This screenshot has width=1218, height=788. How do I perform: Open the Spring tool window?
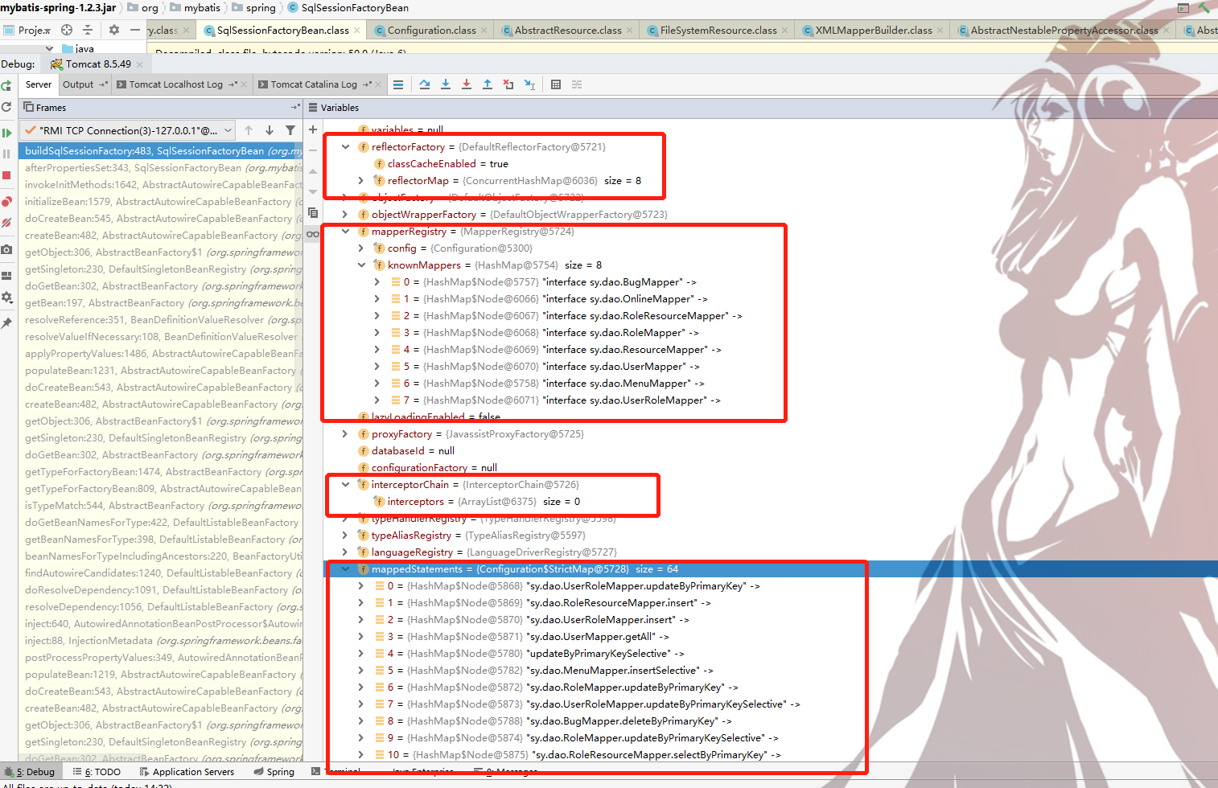tap(274, 772)
